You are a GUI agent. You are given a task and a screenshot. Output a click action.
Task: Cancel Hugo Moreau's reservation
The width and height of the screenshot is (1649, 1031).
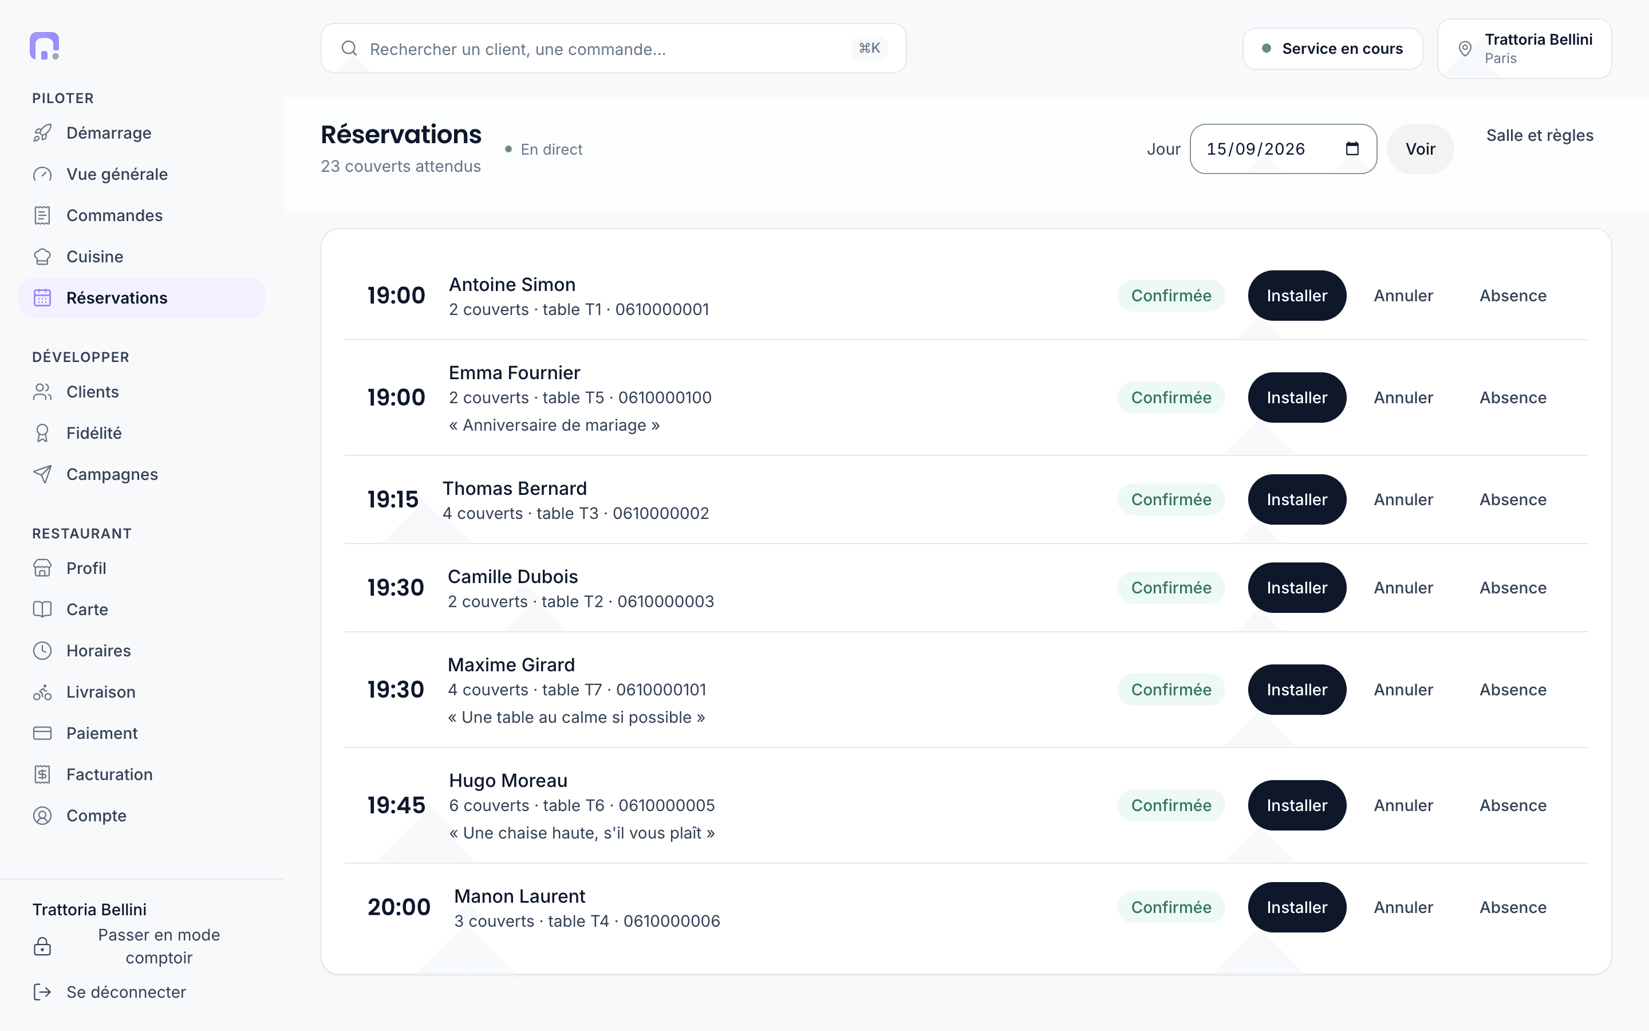click(1403, 805)
